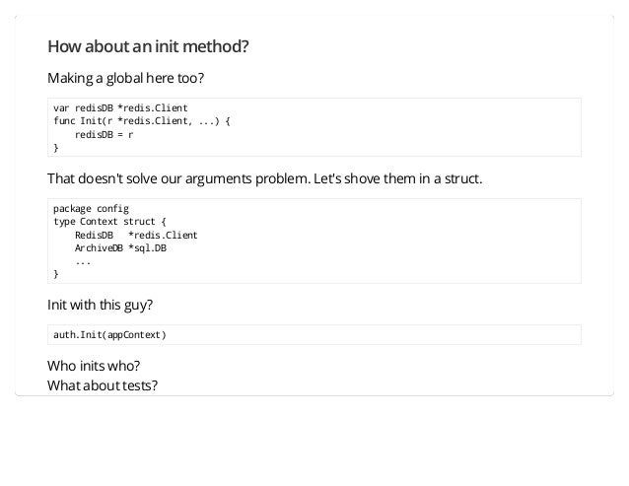Click the 'Init with this guy?' paragraph
Viewport: 629px width, 486px height.
[x=100, y=305]
